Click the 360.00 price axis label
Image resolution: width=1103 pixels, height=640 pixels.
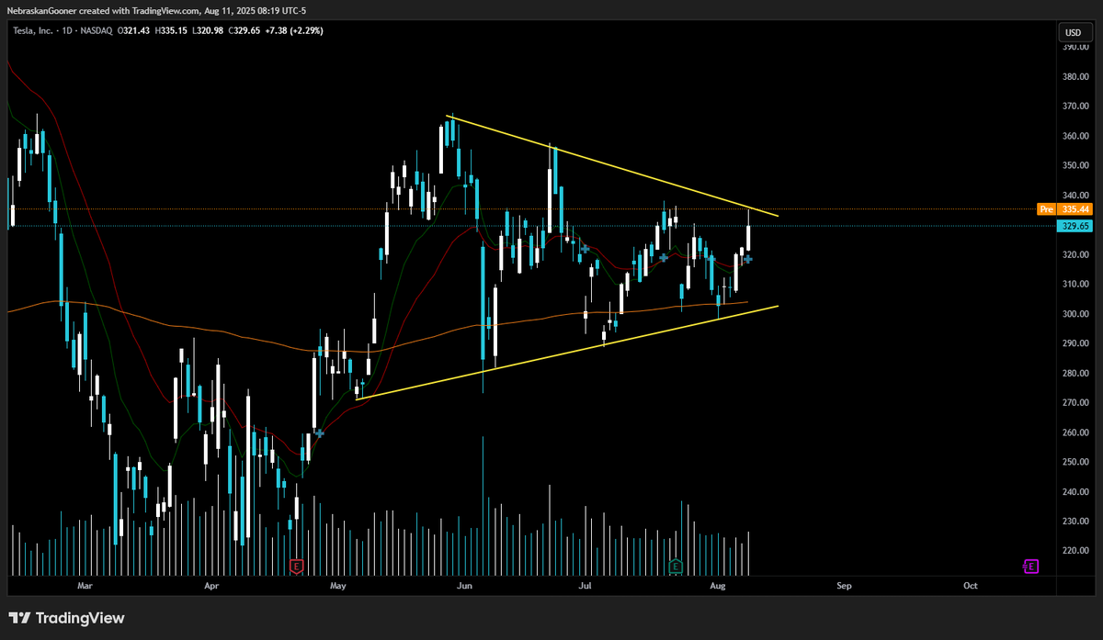[1075, 136]
